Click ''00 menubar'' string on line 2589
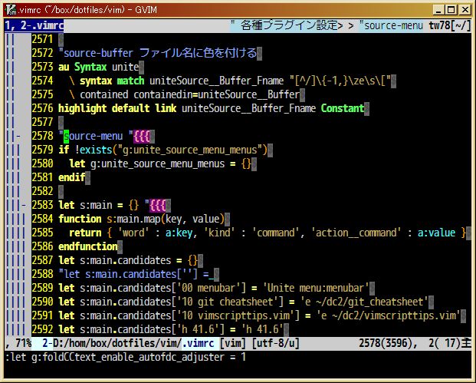 pos(208,288)
